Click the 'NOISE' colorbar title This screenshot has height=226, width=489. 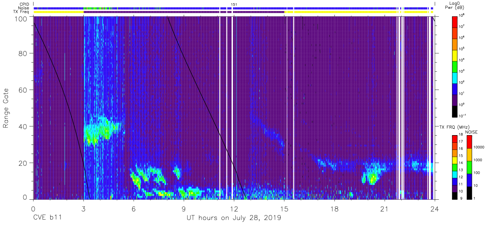pos(471,132)
